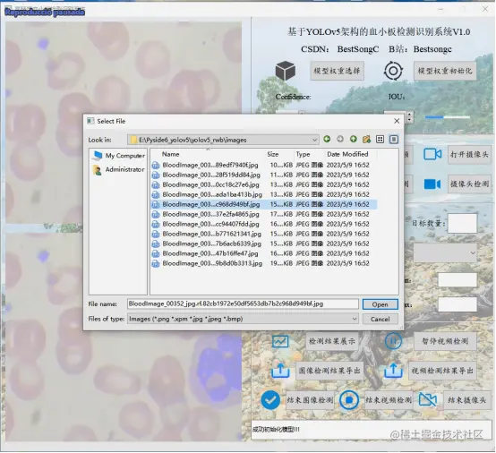Click the 打开摄像头 button
This screenshot has height=453, width=496.
[469, 155]
